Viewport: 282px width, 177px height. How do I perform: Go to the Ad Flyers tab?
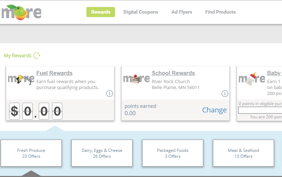pyautogui.click(x=182, y=12)
